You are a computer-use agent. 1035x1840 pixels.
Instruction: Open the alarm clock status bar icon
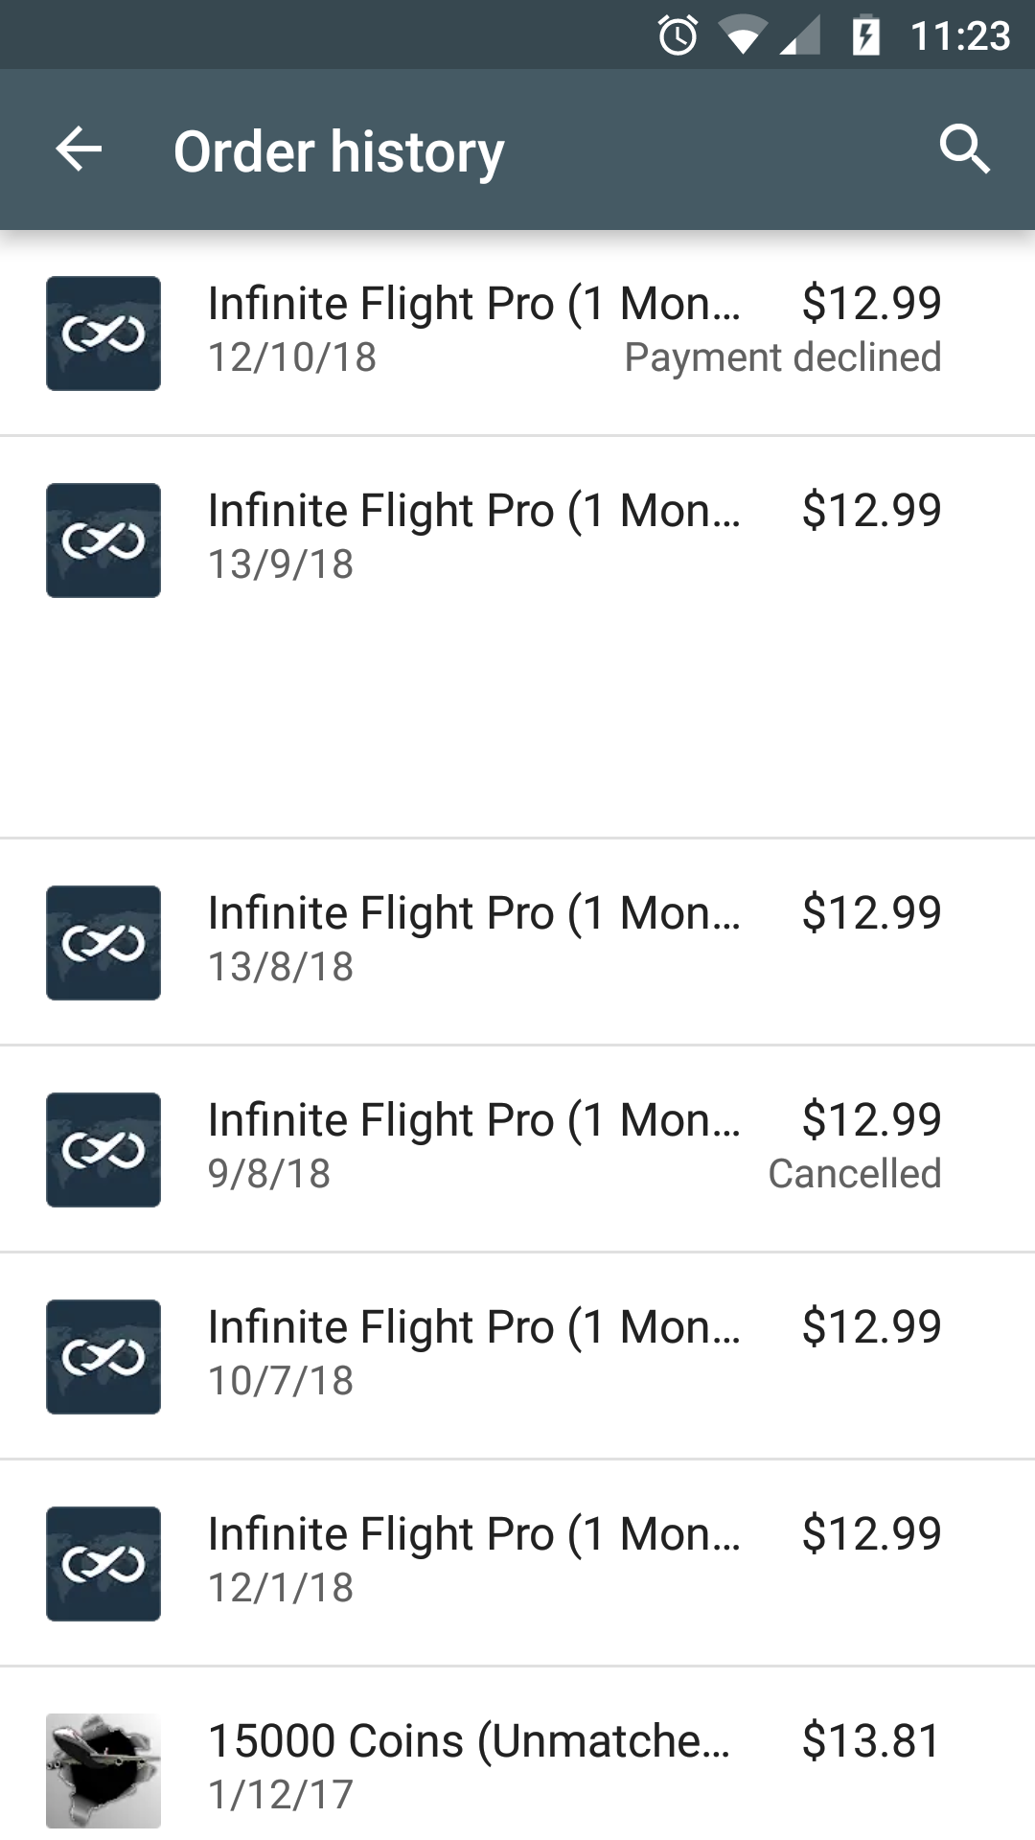tap(678, 36)
